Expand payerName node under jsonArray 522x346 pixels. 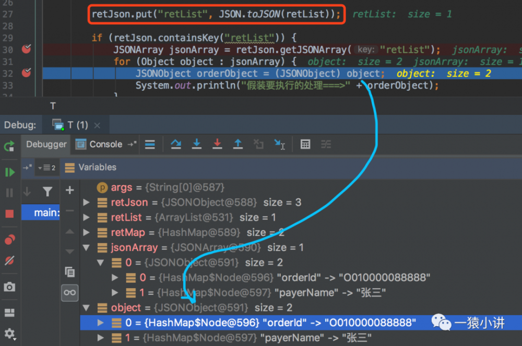115,292
